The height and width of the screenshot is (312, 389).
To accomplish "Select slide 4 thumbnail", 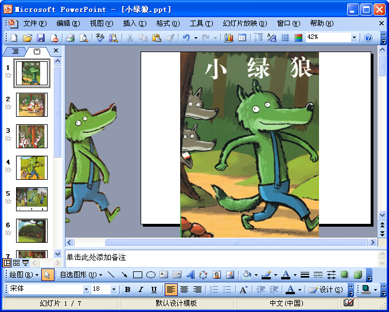I will [x=32, y=168].
